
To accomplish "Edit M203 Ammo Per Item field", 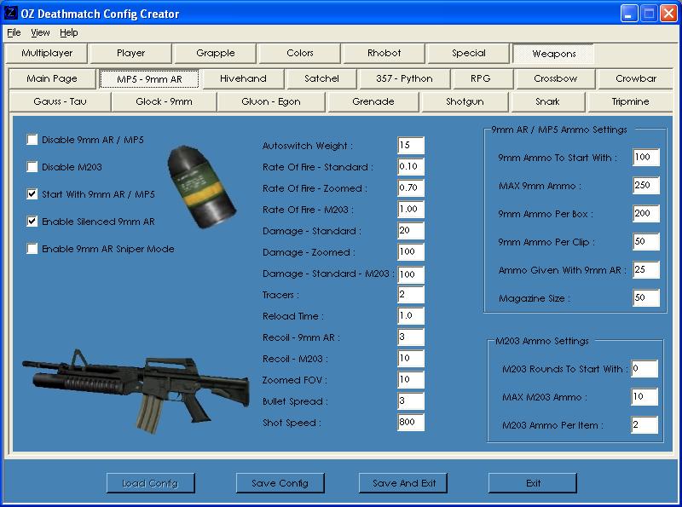I will (644, 425).
